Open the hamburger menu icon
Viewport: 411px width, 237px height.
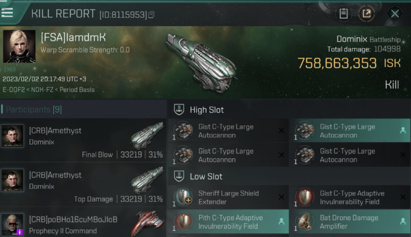7,12
